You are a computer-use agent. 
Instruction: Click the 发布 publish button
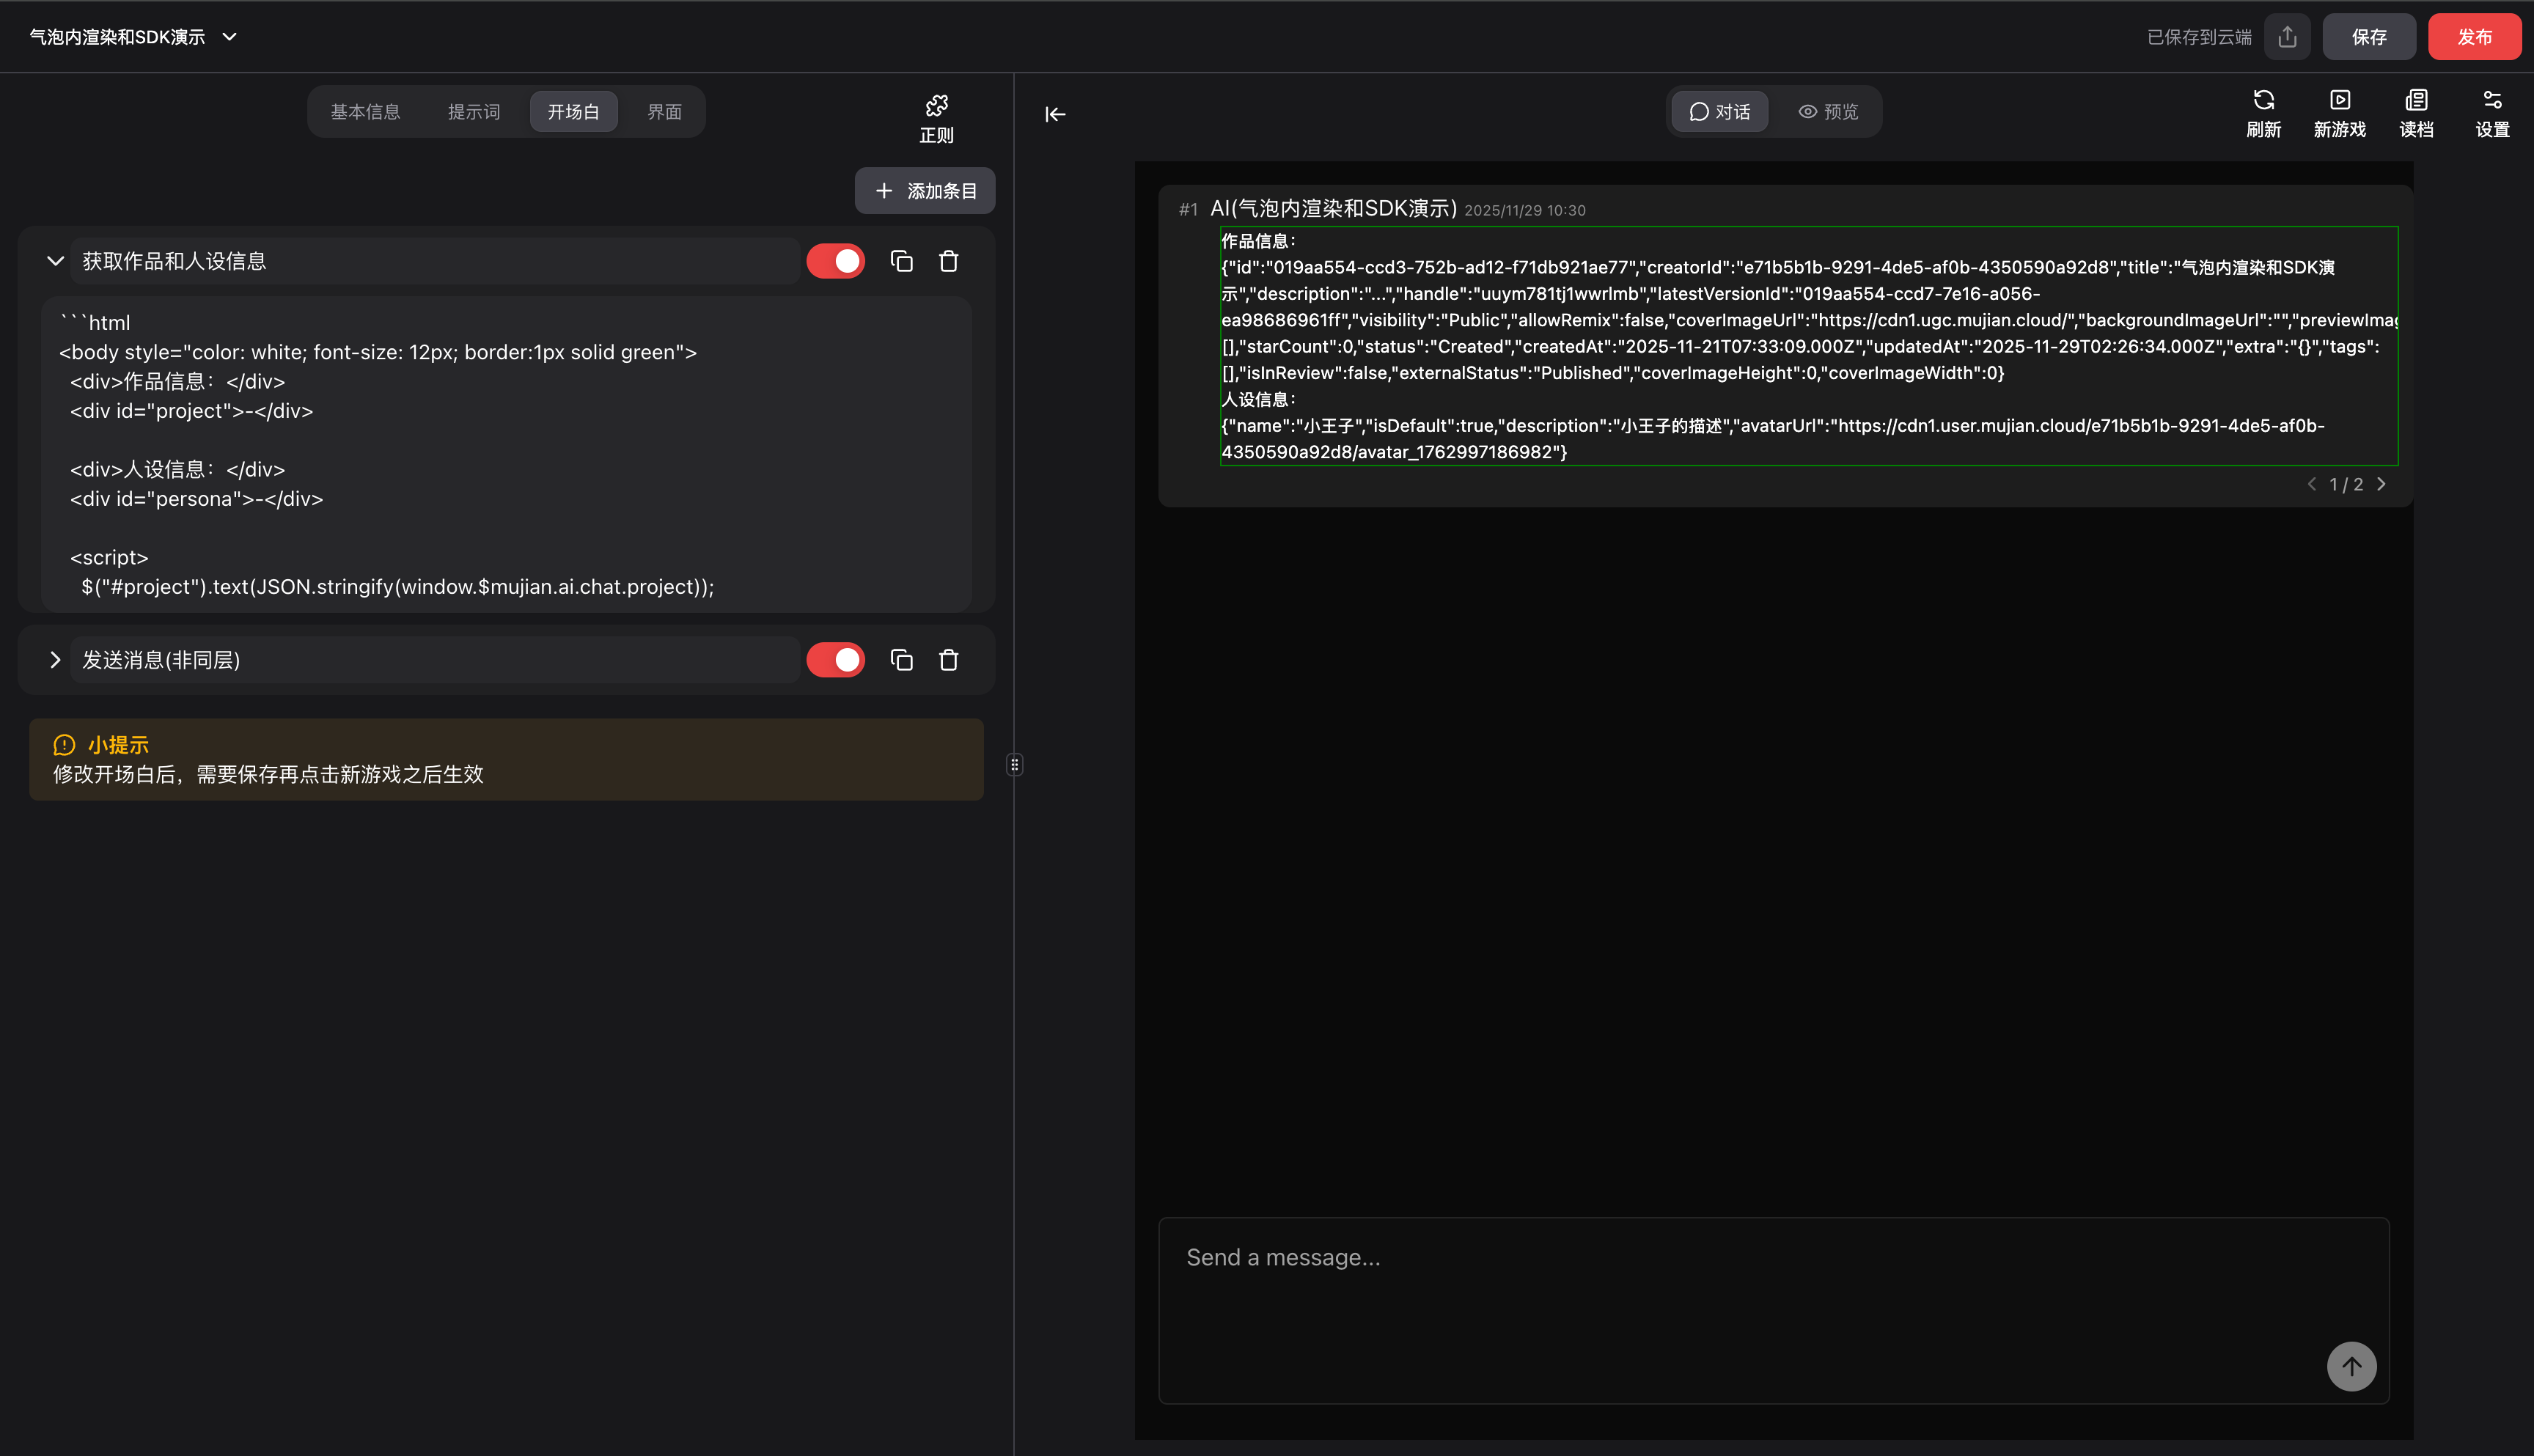[x=2474, y=36]
